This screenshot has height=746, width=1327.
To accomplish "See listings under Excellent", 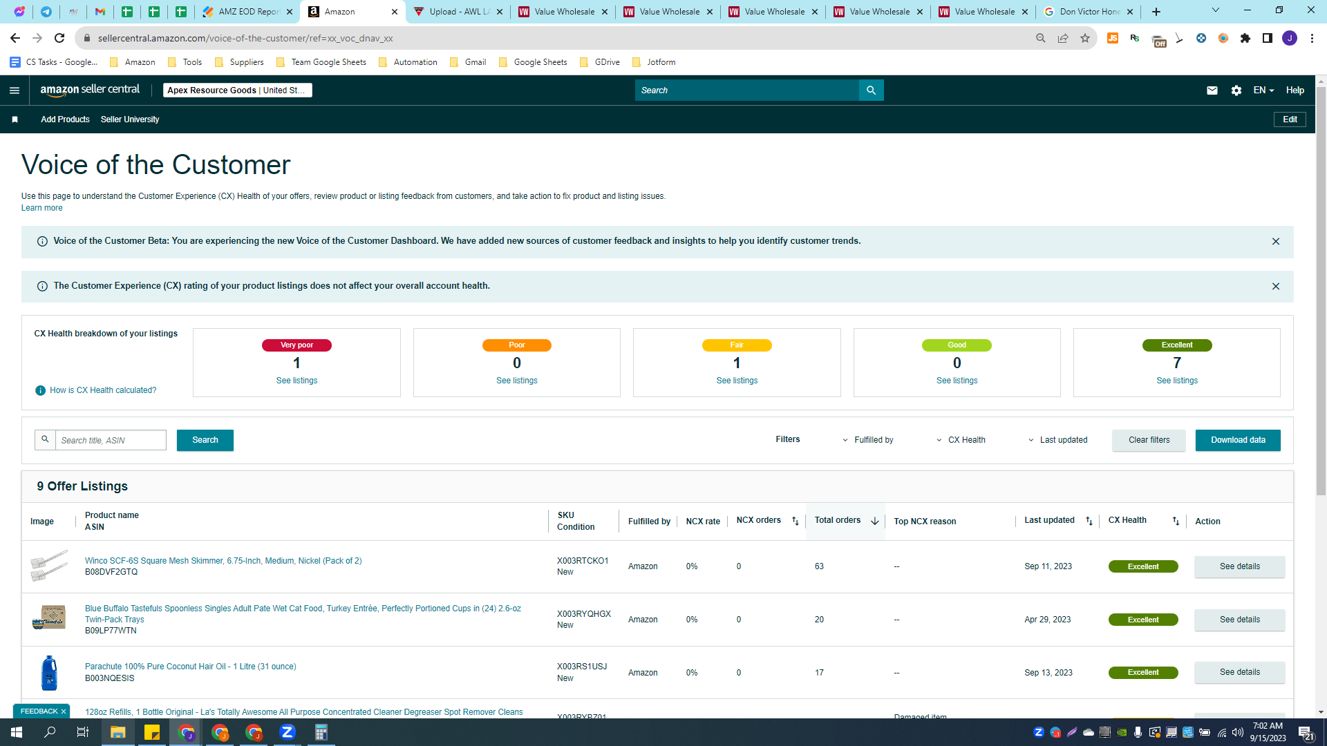I will (1177, 381).
